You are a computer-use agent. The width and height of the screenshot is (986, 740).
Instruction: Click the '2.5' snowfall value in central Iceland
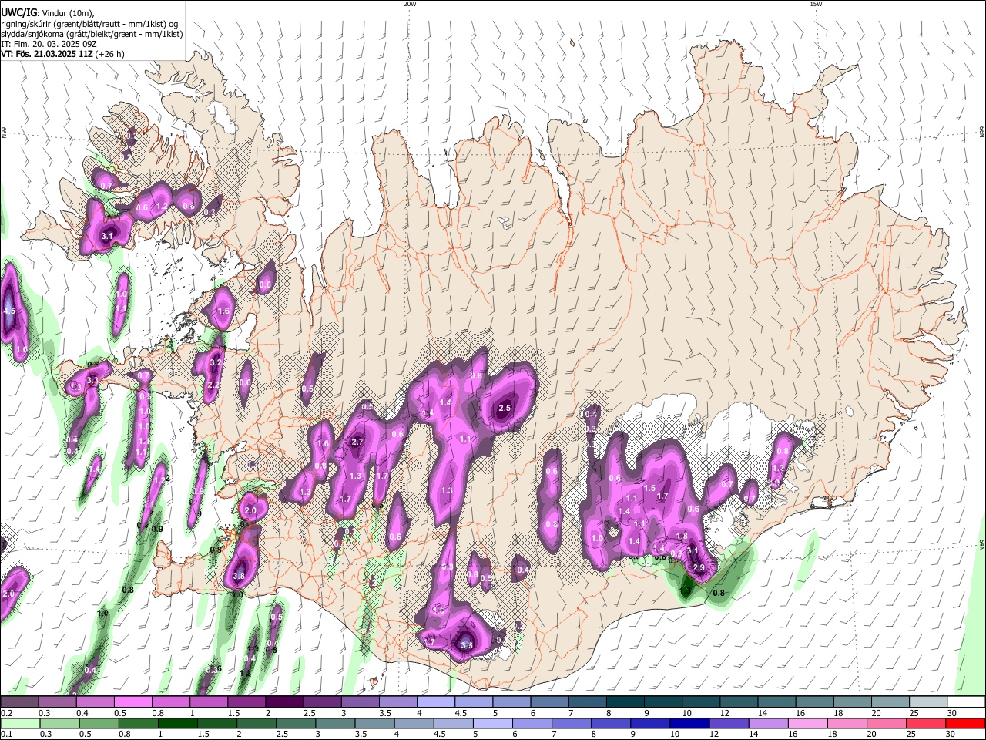pos(505,408)
